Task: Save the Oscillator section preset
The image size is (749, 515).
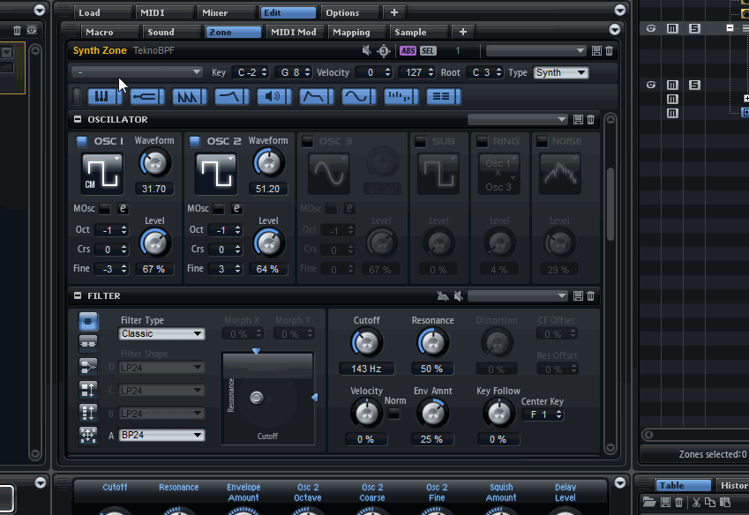Action: [x=578, y=119]
